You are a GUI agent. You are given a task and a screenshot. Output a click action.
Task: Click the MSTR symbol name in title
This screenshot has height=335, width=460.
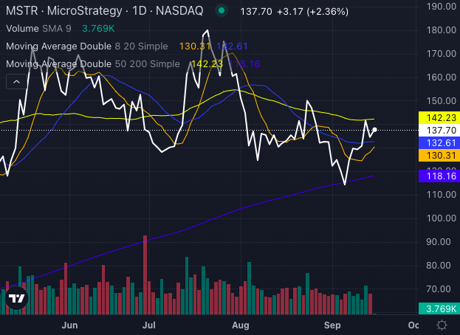tap(19, 12)
